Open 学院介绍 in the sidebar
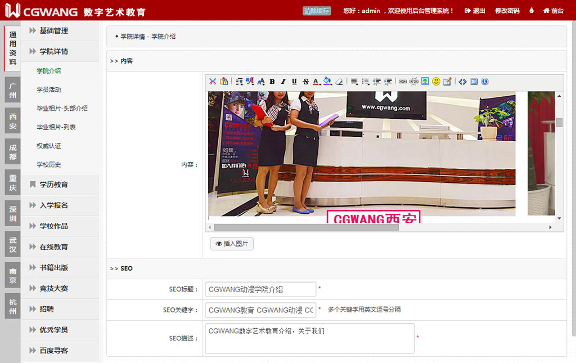The image size is (576, 363). tap(49, 71)
